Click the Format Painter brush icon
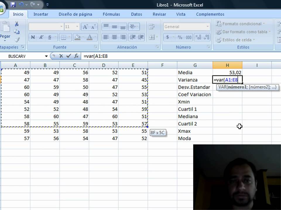281x210 pixels. (x=17, y=40)
